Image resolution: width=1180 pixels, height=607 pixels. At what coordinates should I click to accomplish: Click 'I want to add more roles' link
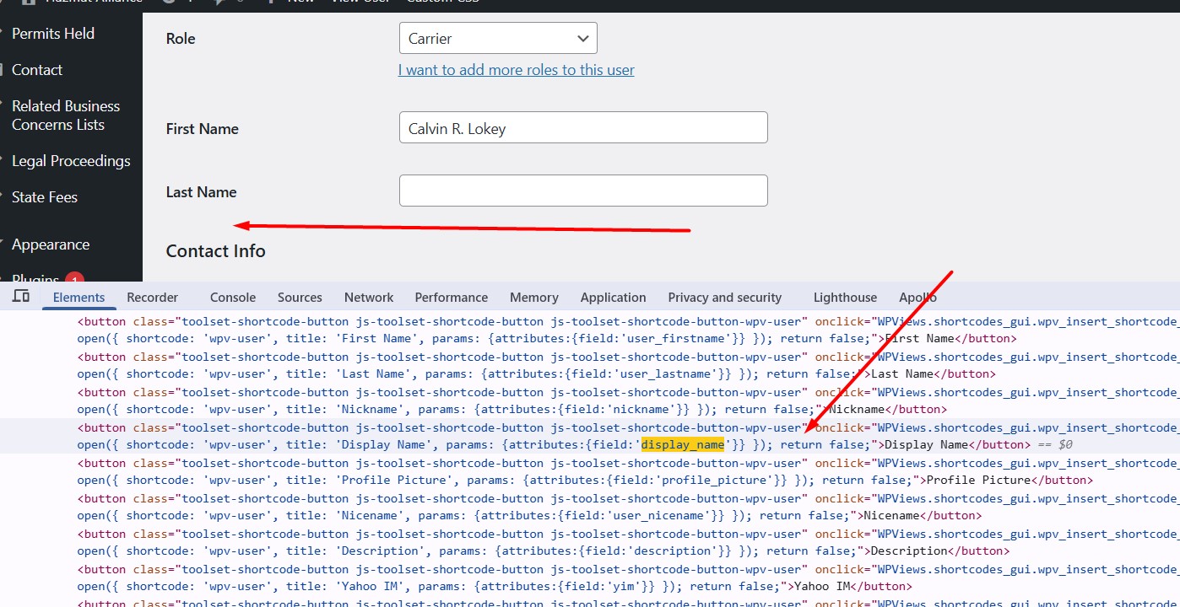[x=517, y=70]
